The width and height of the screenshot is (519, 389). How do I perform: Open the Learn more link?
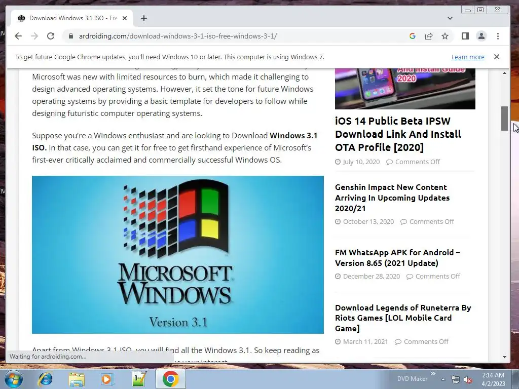pyautogui.click(x=468, y=57)
